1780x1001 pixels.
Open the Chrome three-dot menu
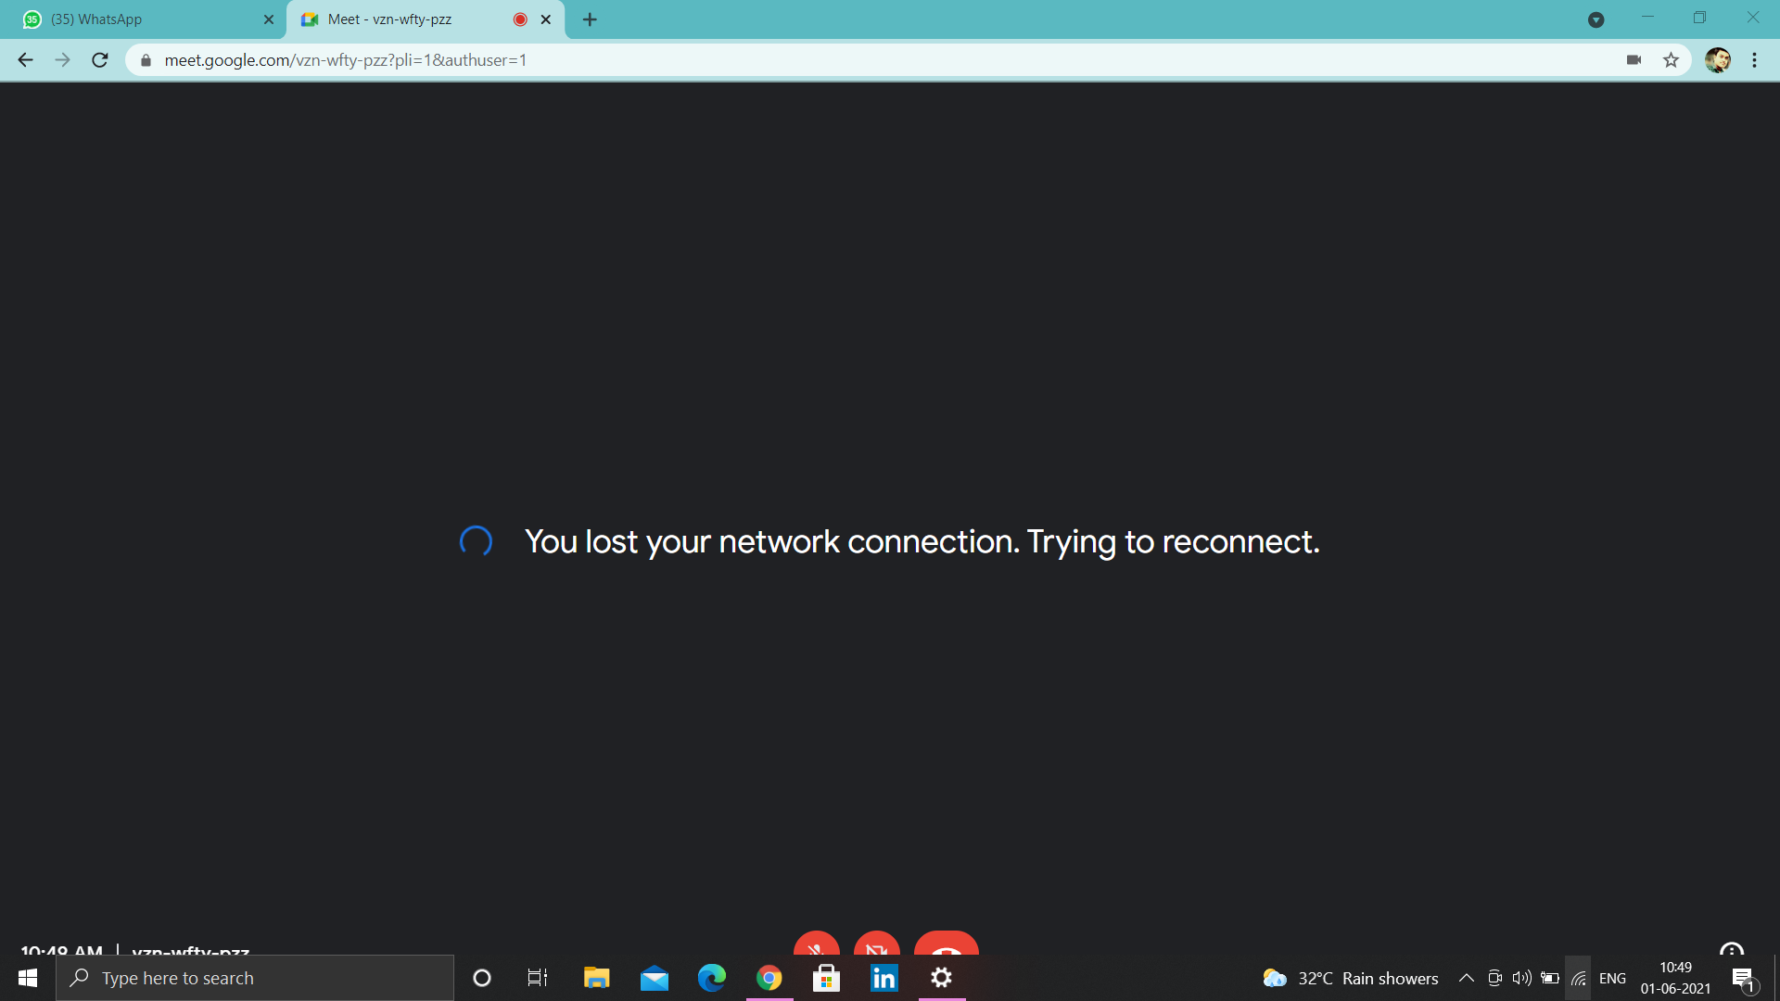[x=1754, y=60]
